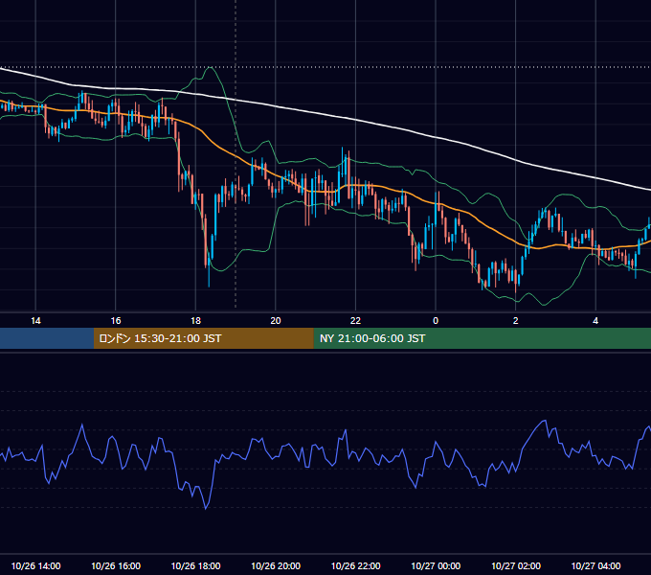Click the London 15:30-21:00 JST session bar
The height and width of the screenshot is (575, 651).
pyautogui.click(x=203, y=338)
